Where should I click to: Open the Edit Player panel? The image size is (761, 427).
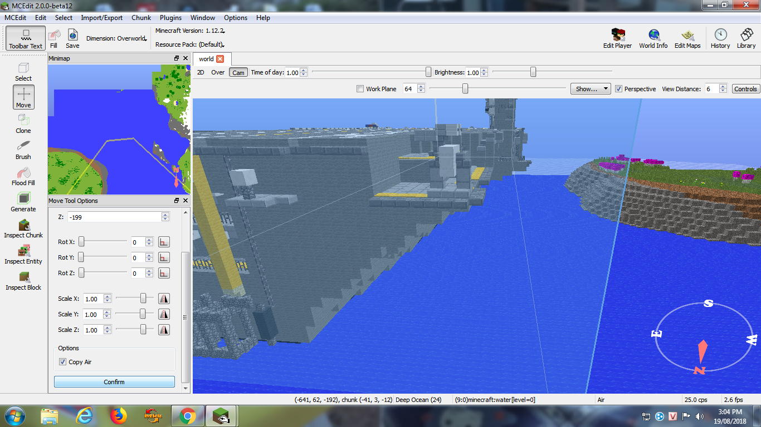coord(617,38)
